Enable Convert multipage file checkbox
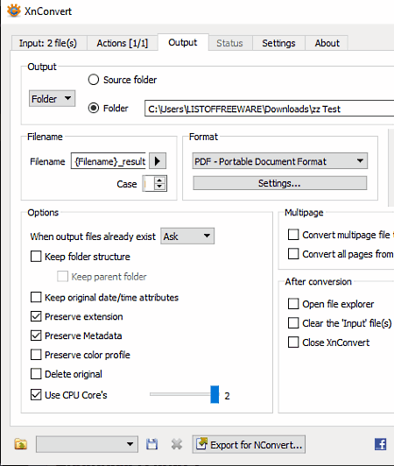The image size is (394, 466). (x=293, y=235)
